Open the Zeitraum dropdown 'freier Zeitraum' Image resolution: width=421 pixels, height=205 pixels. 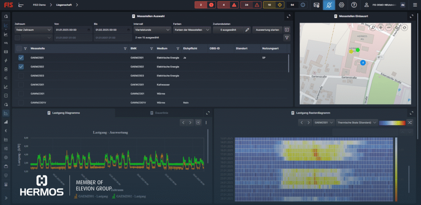pyautogui.click(x=33, y=30)
